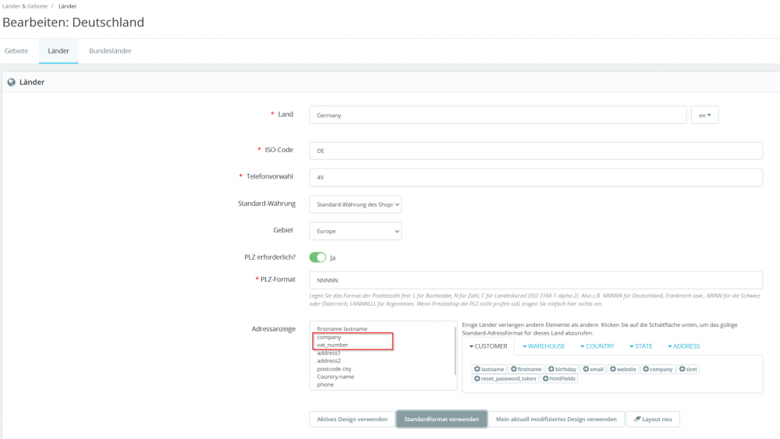Click the 'phone' line in Adressanzeige
Image resolution: width=780 pixels, height=439 pixels.
coord(325,384)
